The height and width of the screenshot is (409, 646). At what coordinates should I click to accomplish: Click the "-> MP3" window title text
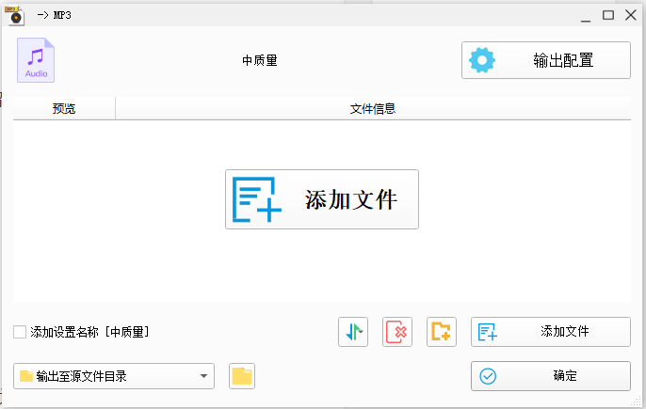coord(55,15)
